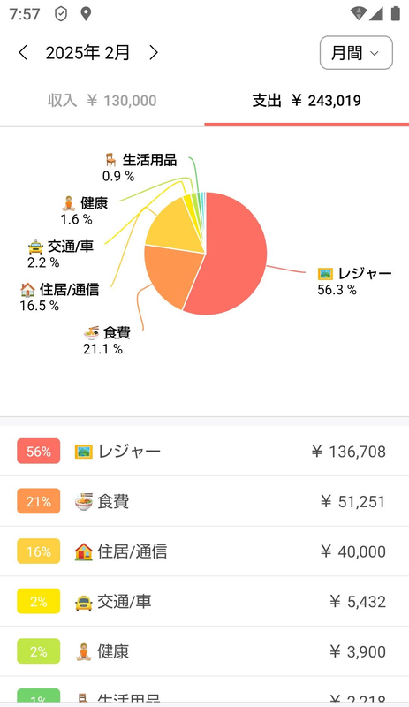Viewport: 409px width, 707px height.
Task: Go to previous month with left arrow
Action: point(23,53)
